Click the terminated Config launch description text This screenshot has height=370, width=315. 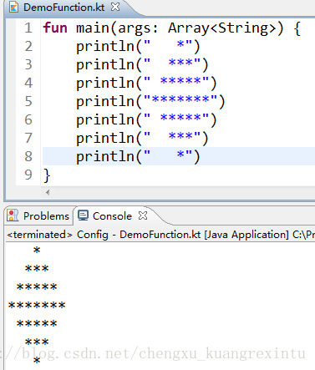[160, 235]
